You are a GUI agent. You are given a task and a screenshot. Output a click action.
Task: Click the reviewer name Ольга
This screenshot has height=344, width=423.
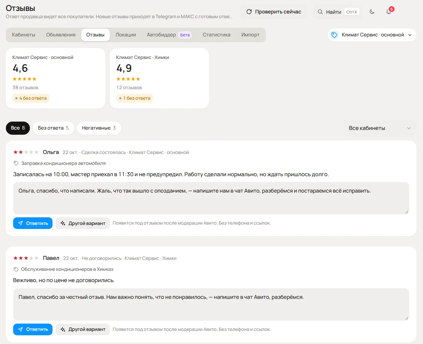coord(51,152)
